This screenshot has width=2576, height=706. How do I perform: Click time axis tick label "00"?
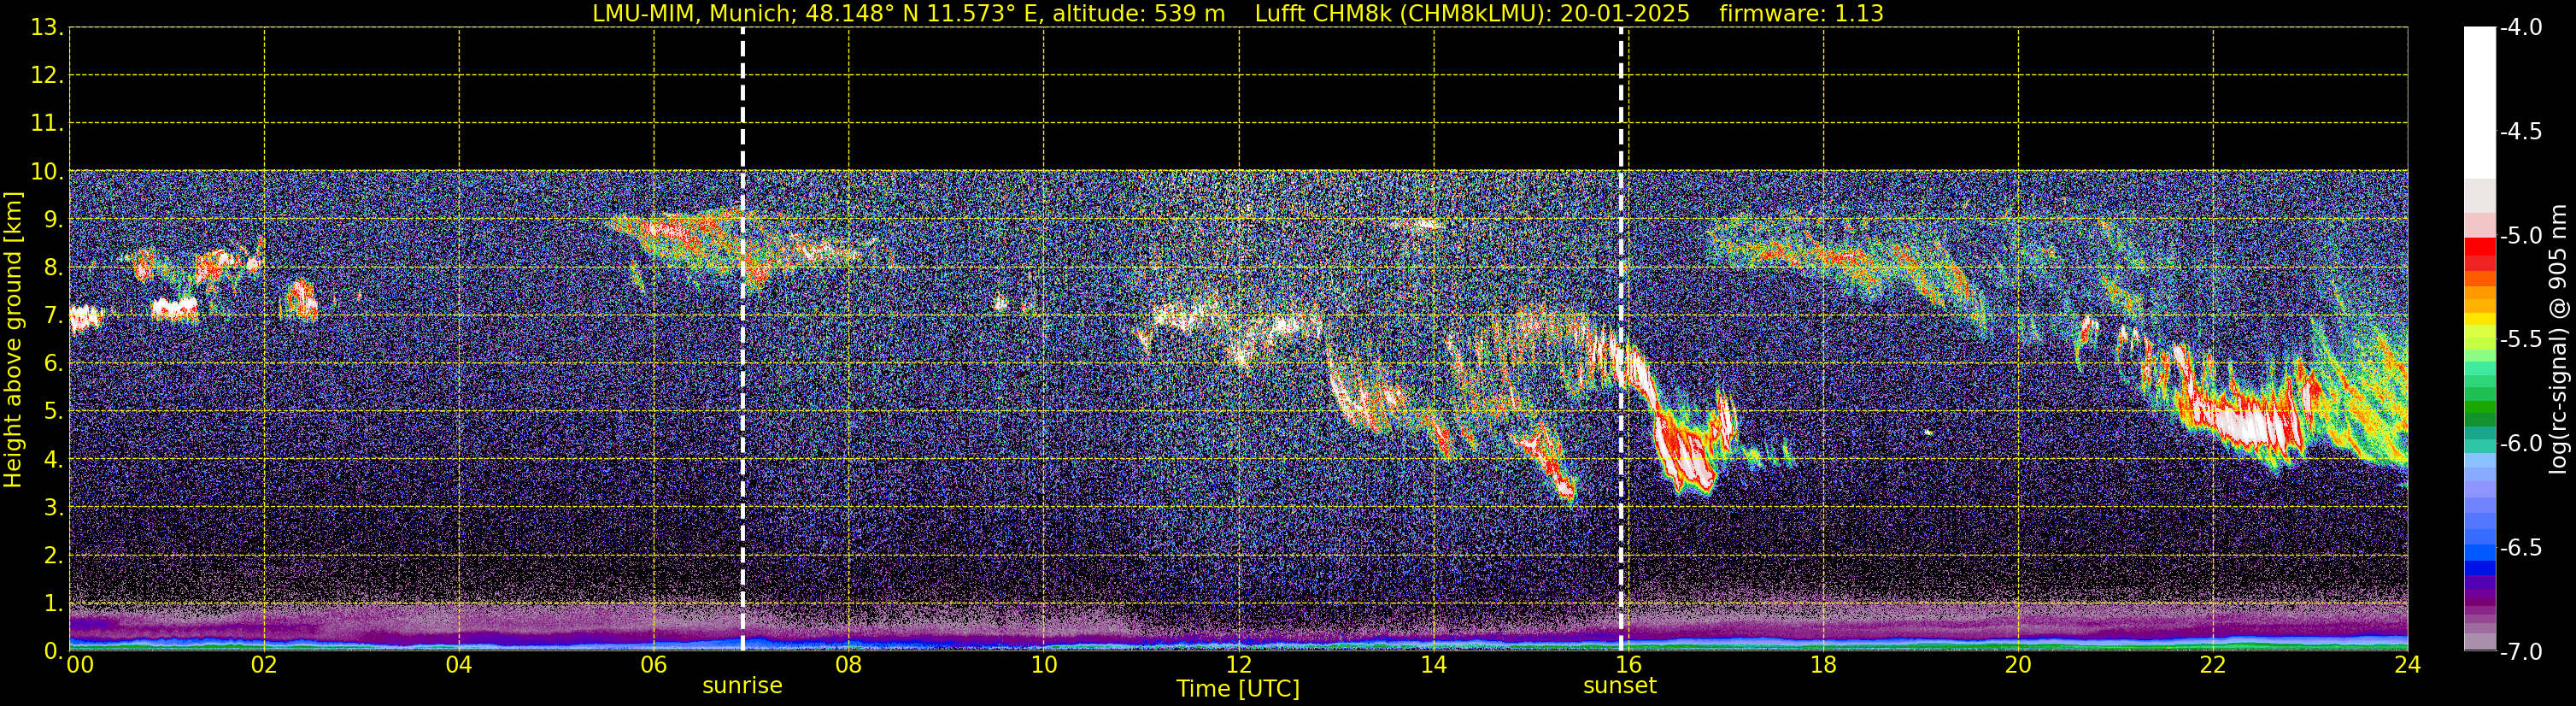(80, 665)
